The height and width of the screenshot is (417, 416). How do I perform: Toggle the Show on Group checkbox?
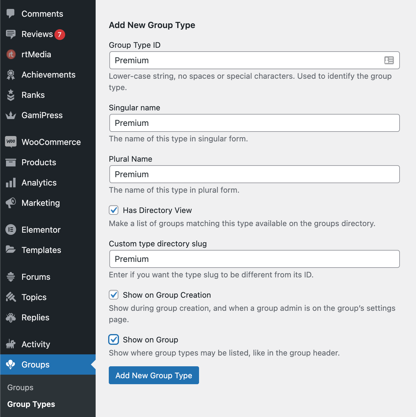pyautogui.click(x=114, y=339)
